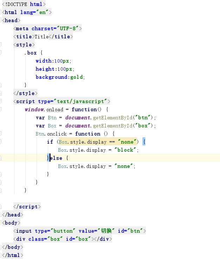This screenshot has height=263, width=220.
Task: Click the else keyword
Action: (56, 158)
